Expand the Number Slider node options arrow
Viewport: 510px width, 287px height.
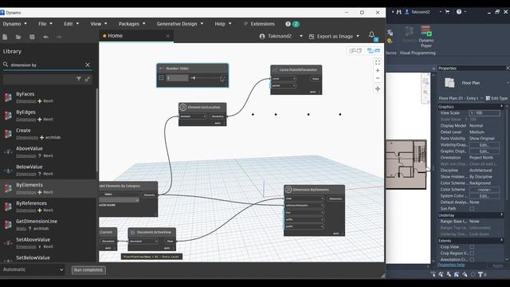(x=161, y=78)
